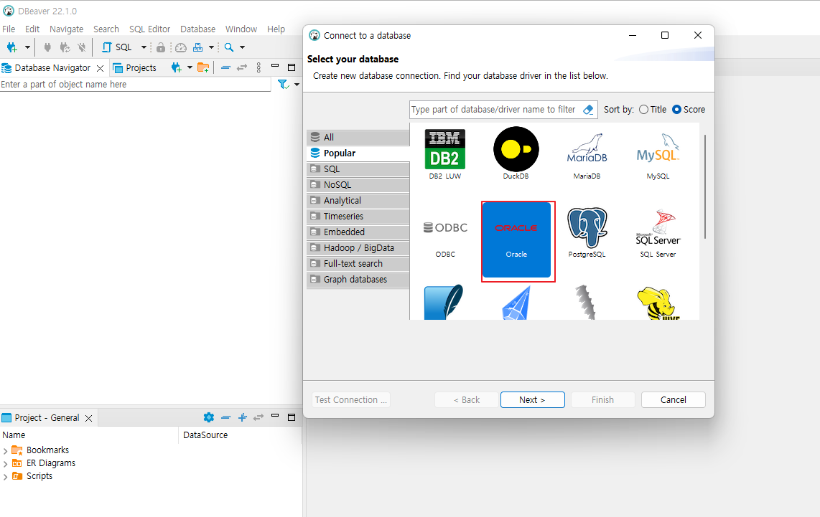Click the New Connection plug icon in main toolbar
The height and width of the screenshot is (517, 820).
11,47
